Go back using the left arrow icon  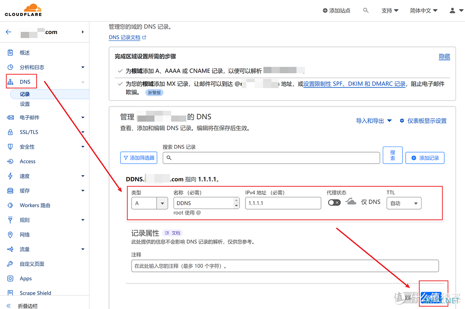[x=9, y=32]
